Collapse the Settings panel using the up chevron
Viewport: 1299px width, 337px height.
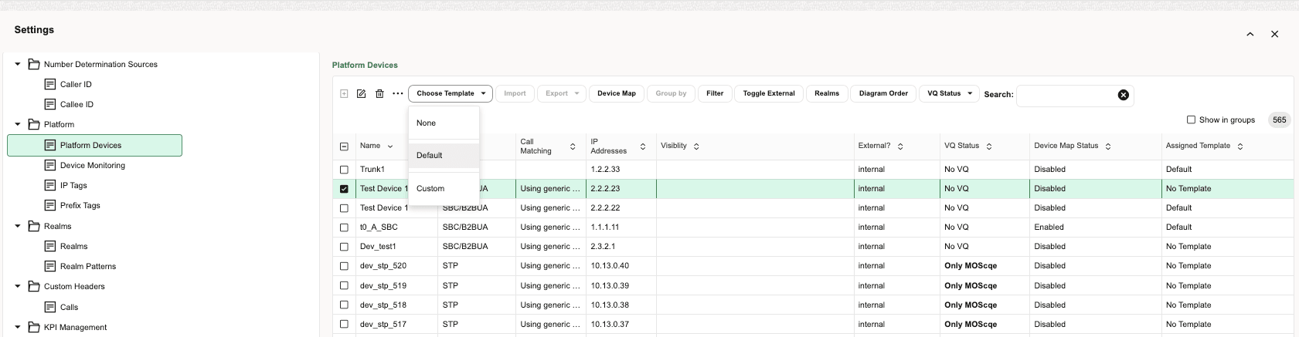(1250, 34)
